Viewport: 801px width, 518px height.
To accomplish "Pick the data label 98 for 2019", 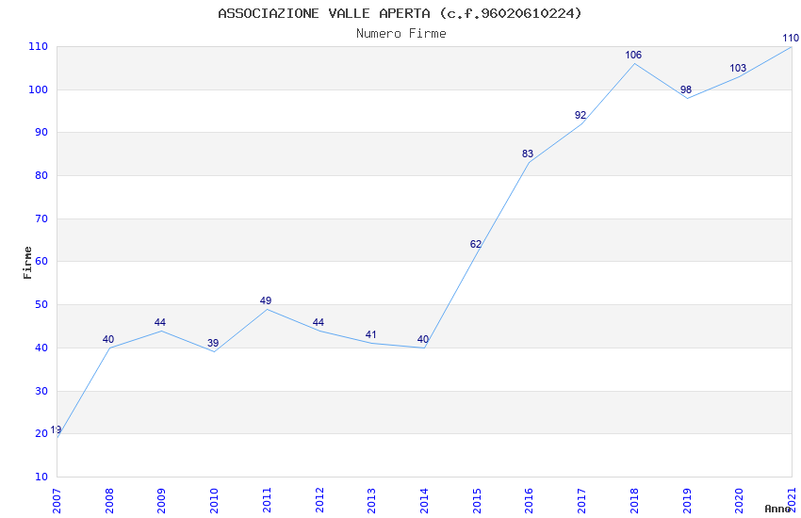I will (x=685, y=89).
